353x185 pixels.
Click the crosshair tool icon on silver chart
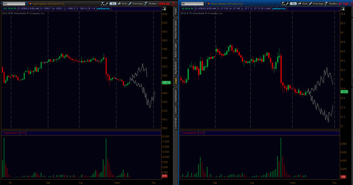283,4
